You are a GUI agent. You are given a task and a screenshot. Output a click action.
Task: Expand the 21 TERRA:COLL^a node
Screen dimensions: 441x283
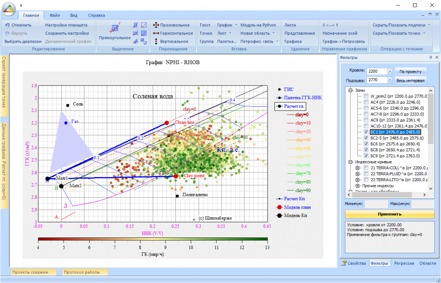click(x=358, y=168)
